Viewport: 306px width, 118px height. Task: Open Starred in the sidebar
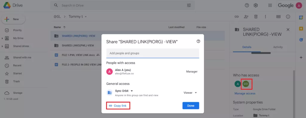coord(17,73)
